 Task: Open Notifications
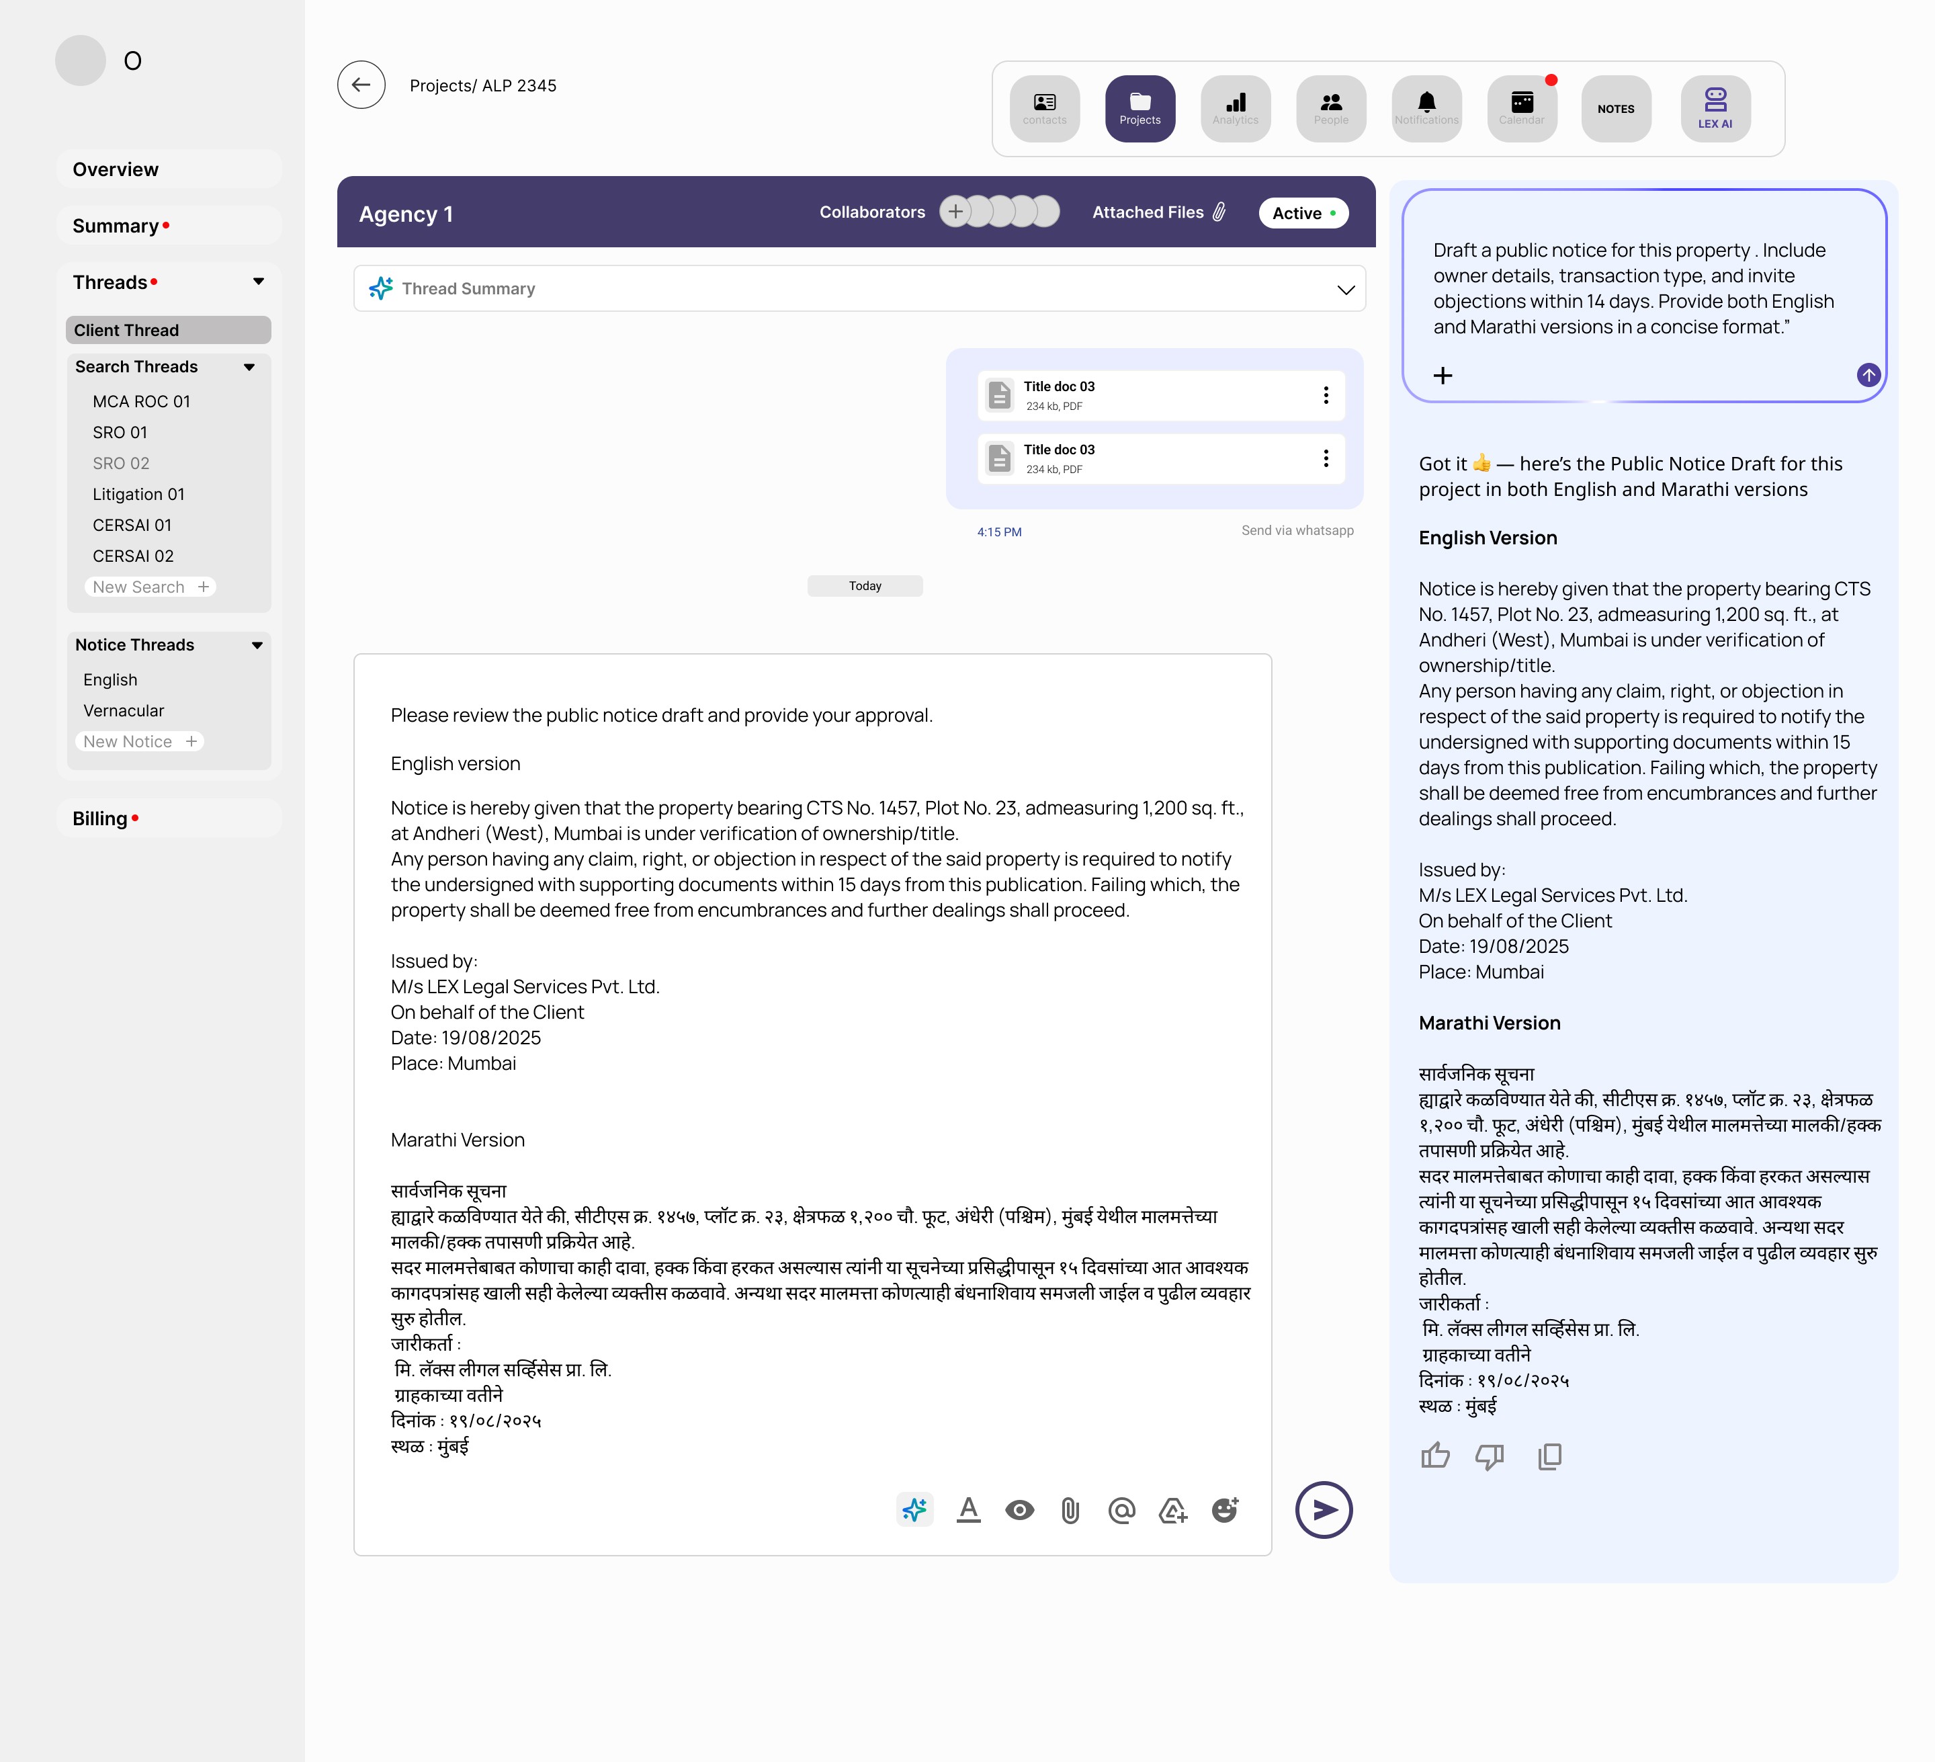[x=1426, y=108]
